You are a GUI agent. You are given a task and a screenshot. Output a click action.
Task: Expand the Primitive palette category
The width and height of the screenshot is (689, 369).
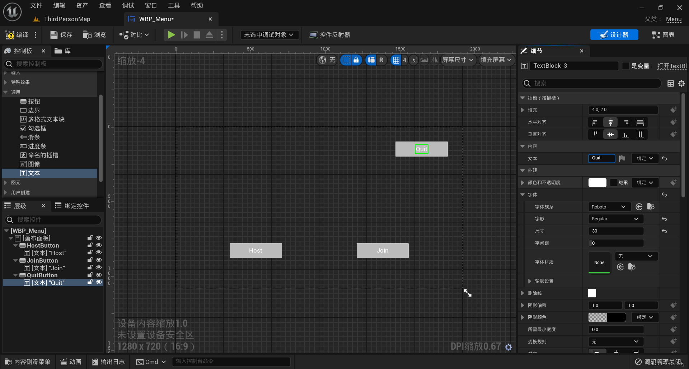5,182
